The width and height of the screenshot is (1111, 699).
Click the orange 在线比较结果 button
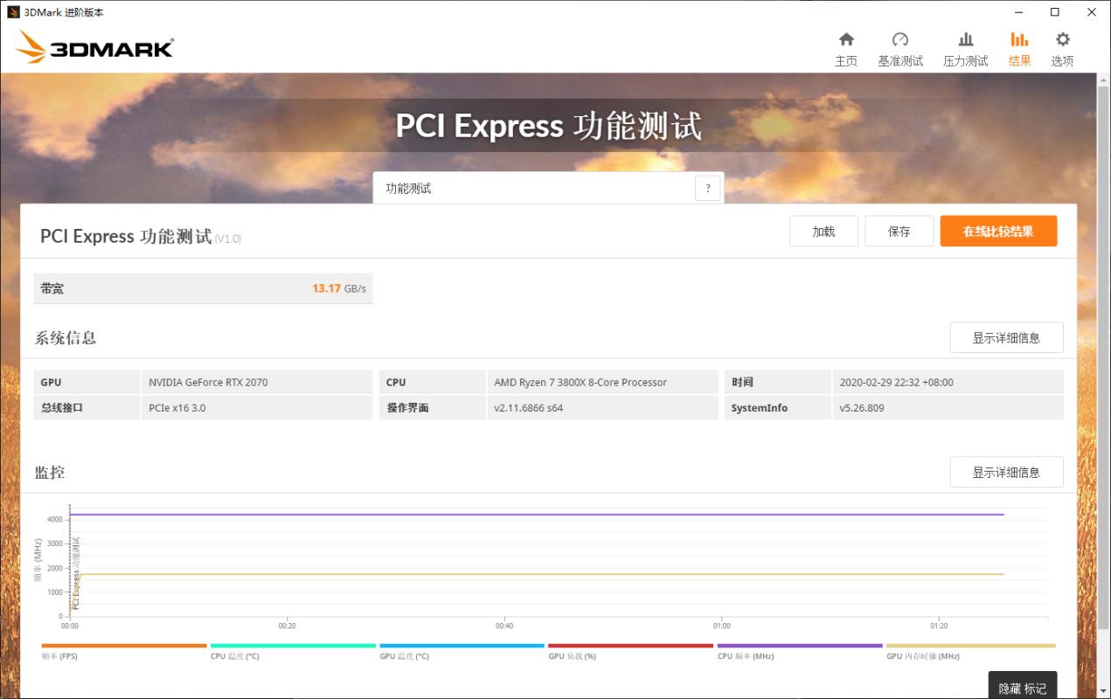(x=998, y=231)
